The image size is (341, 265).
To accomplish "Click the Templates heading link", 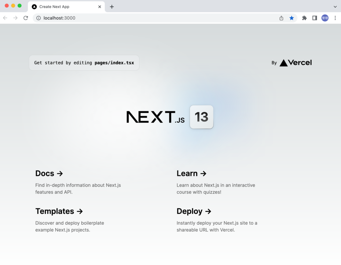I will click(x=59, y=211).
